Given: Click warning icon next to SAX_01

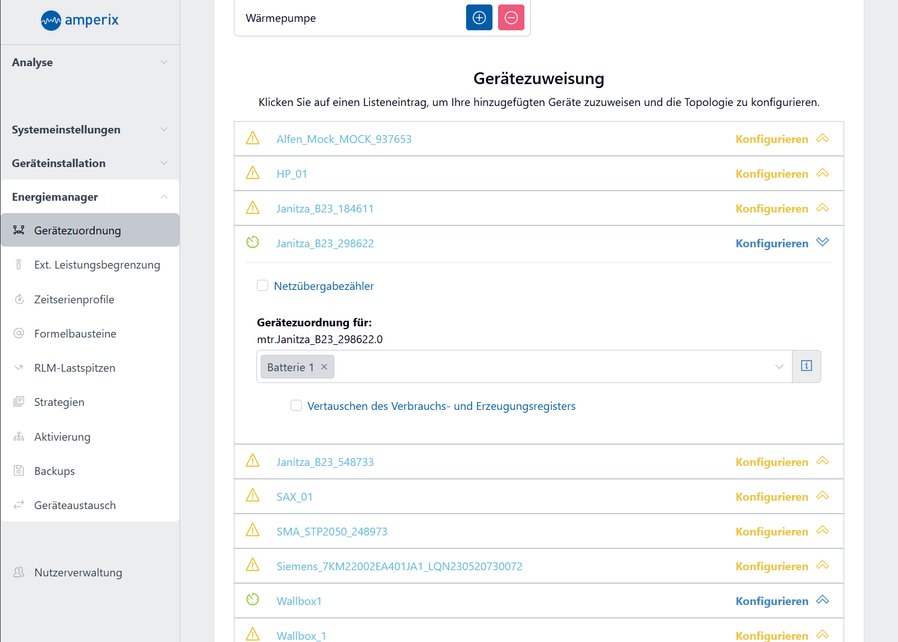Looking at the screenshot, I should [x=253, y=496].
